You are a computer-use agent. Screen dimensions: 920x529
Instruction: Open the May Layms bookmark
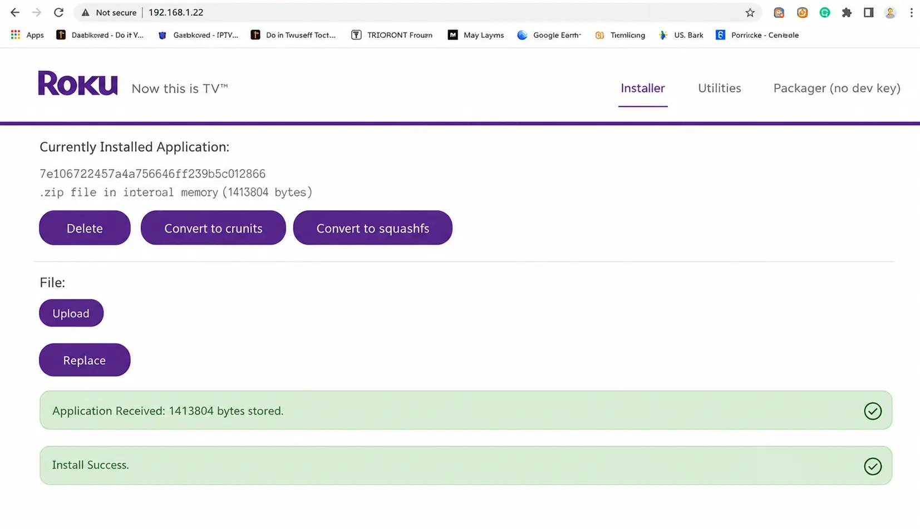(476, 35)
